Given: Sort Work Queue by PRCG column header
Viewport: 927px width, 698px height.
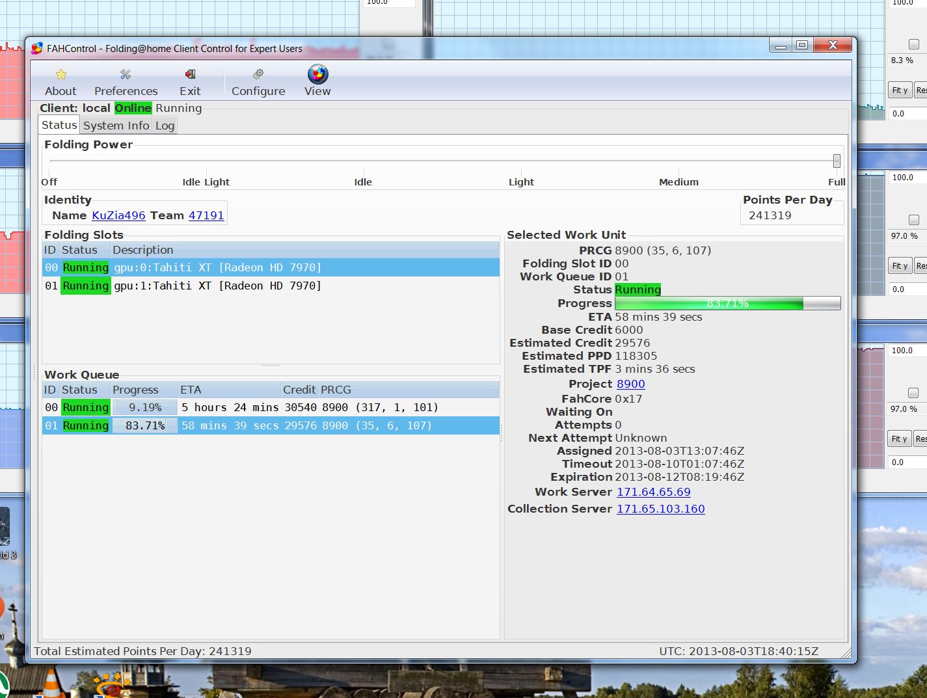Looking at the screenshot, I should point(409,390).
